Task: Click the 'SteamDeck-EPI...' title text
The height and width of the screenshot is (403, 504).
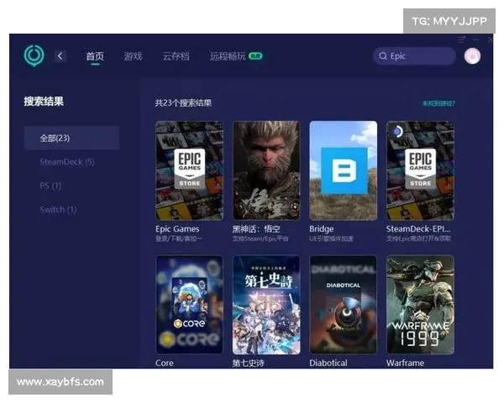Action: pos(418,229)
